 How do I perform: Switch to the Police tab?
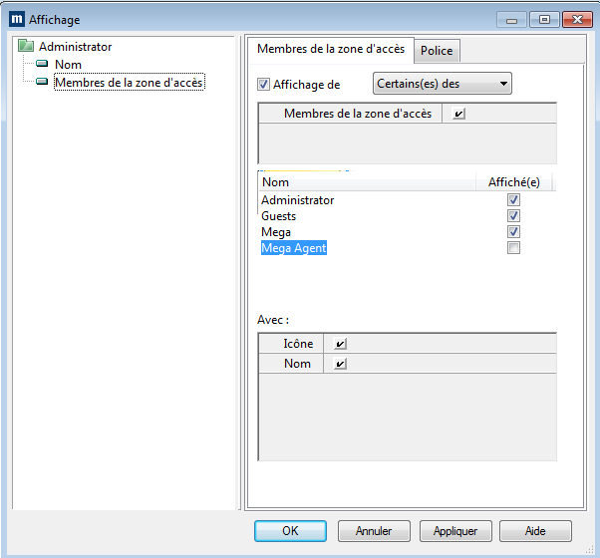(x=437, y=51)
